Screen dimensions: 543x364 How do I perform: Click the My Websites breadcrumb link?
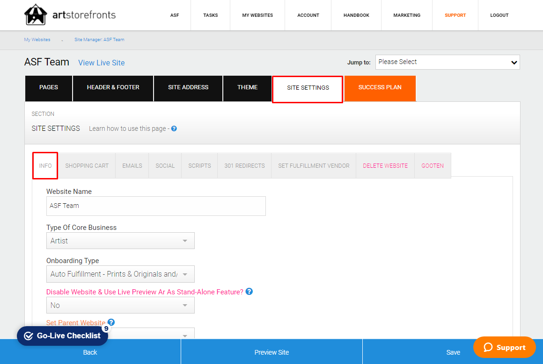coord(37,40)
